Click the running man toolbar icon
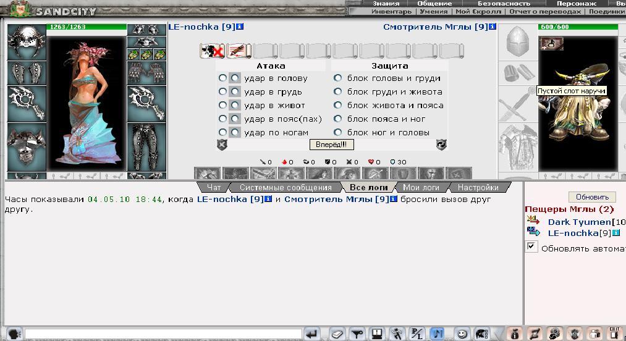The height and width of the screenshot is (341, 626). [397, 334]
